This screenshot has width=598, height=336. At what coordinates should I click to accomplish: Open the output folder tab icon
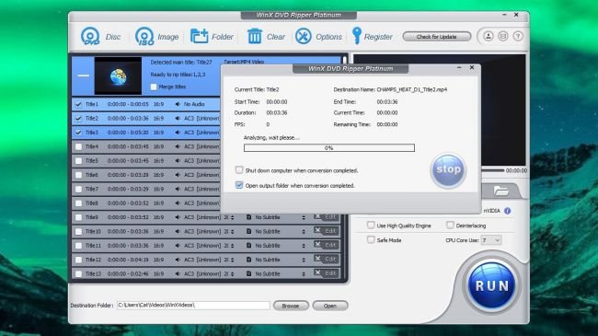click(500, 191)
